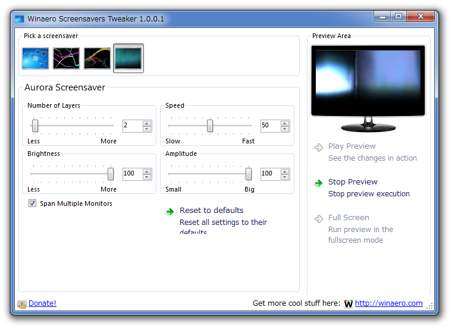Select the Aurora screensaver thumbnail

point(128,58)
